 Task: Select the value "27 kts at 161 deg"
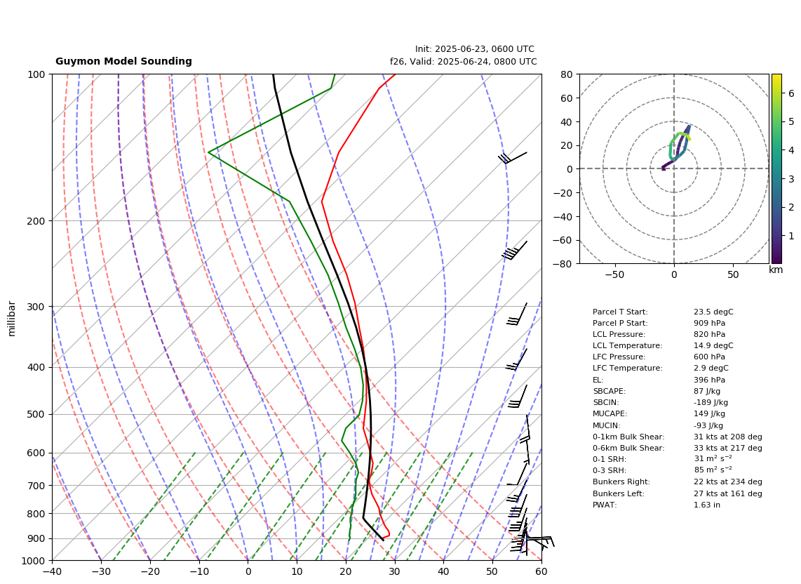click(728, 493)
